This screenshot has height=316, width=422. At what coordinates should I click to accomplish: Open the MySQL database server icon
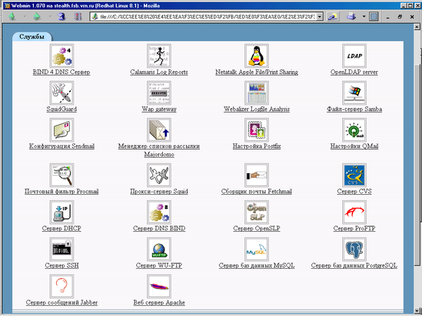[257, 249]
